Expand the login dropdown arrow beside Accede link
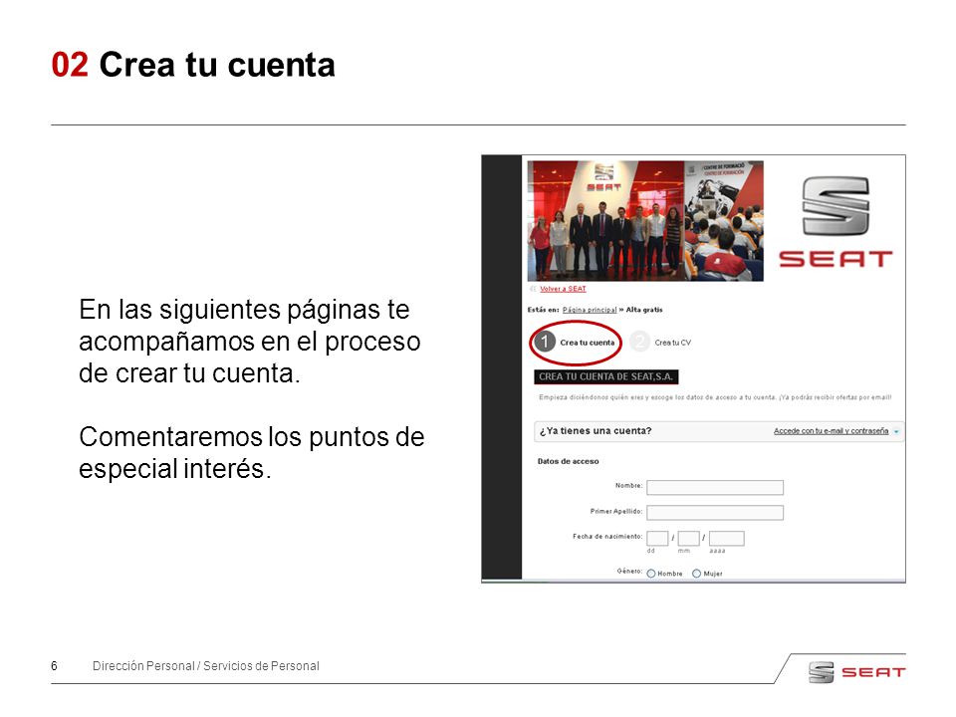 pos(896,431)
